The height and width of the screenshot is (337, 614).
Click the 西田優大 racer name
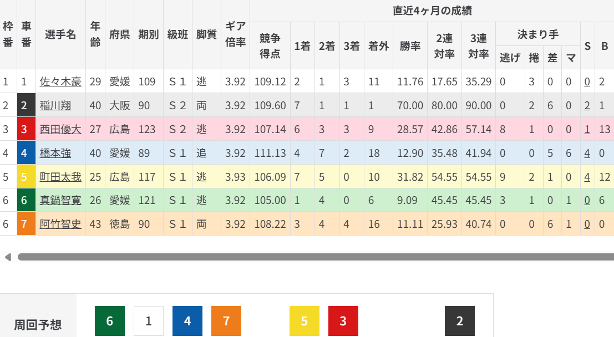60,130
